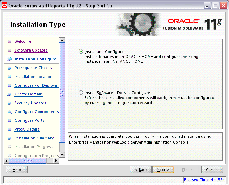
Task: Click the Configure Ports step bullet icon
Action: click(x=9, y=121)
